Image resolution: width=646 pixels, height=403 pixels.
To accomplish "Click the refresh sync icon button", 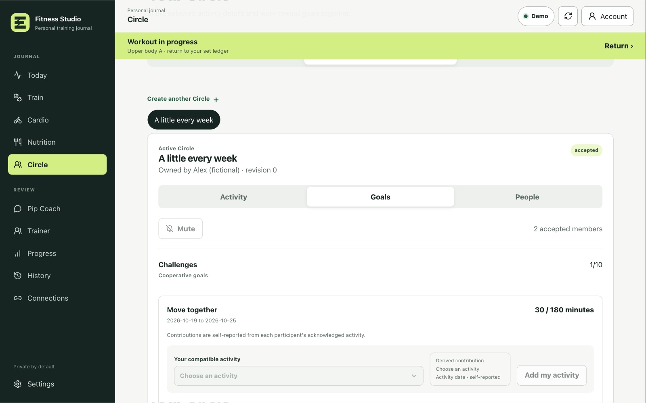I will [x=568, y=16].
